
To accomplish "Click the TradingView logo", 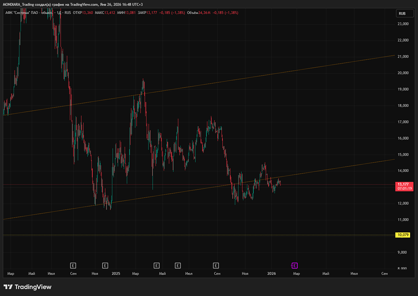I will click(27, 287).
